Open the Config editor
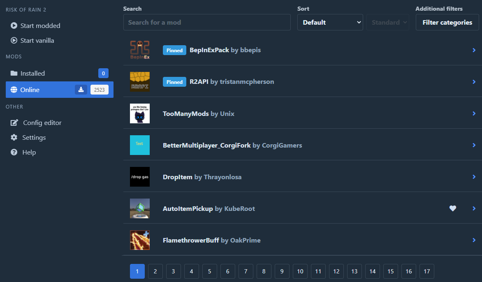The width and height of the screenshot is (482, 282). [x=59, y=123]
